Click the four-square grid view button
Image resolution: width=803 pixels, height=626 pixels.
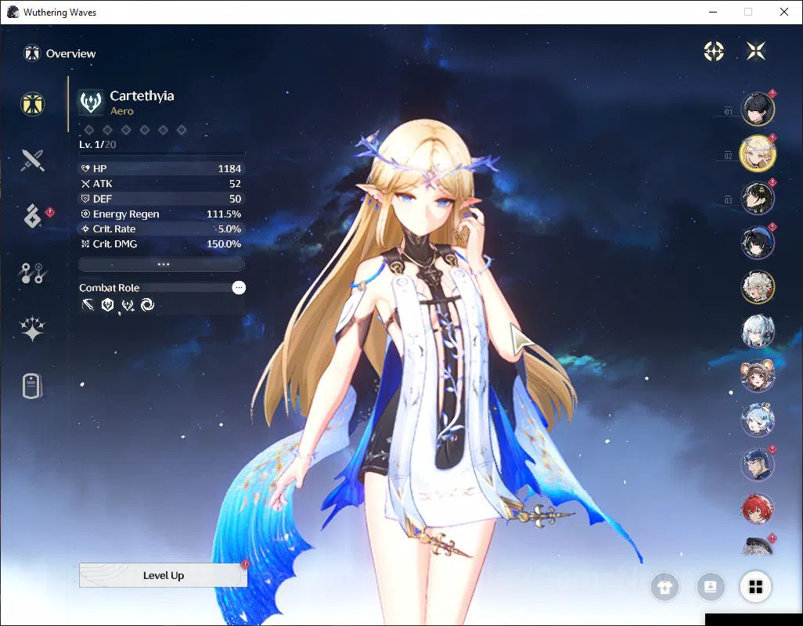(756, 587)
